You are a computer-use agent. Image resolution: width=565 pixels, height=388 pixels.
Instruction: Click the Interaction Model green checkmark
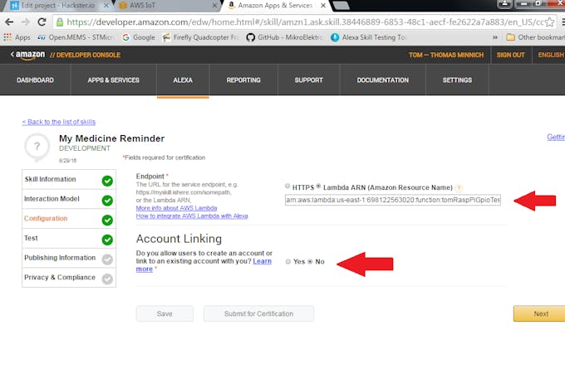107,201
